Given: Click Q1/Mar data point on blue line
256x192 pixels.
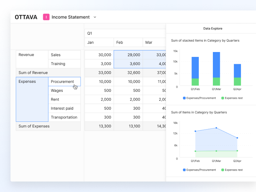Looking at the screenshot, I should [x=216, y=128].
